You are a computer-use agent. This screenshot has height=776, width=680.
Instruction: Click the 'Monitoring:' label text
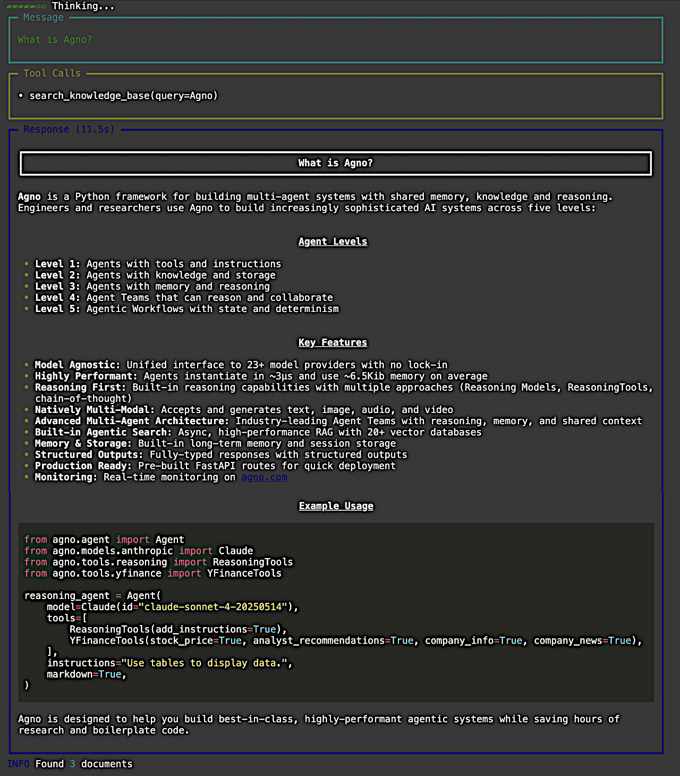66,477
